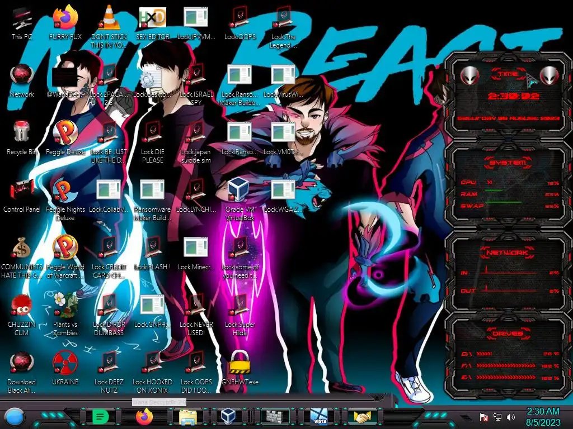Select the Lock.desk.to... gear file icon
This screenshot has width=573, height=429.
(153, 81)
